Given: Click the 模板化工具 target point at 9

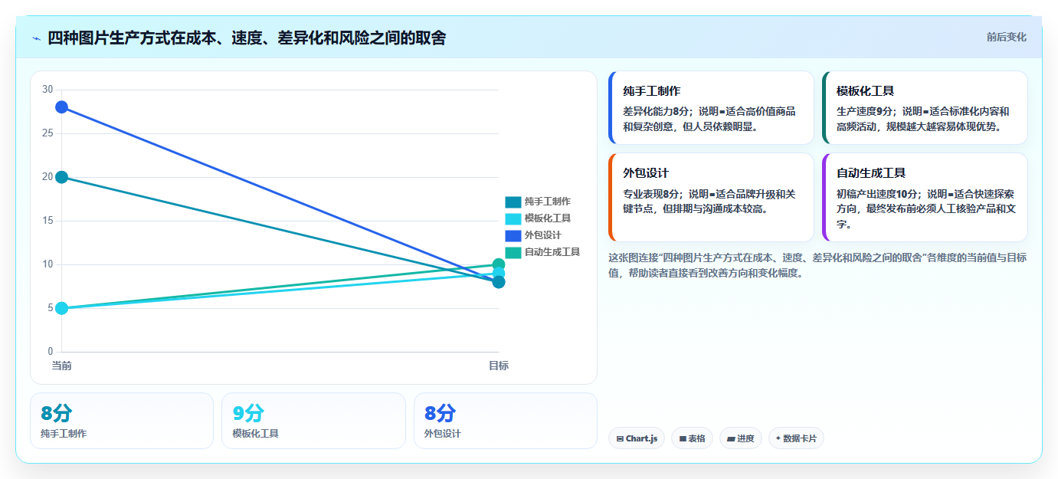Looking at the screenshot, I should click(499, 273).
